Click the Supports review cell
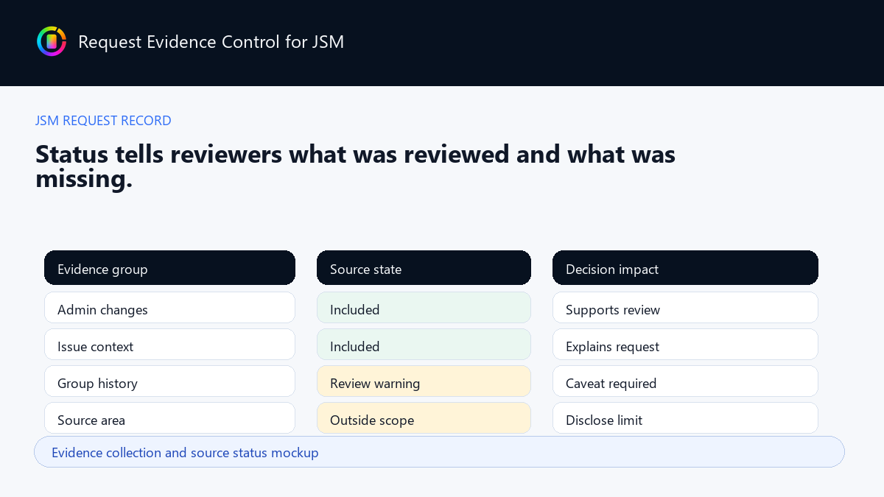This screenshot has width=884, height=497. [685, 308]
